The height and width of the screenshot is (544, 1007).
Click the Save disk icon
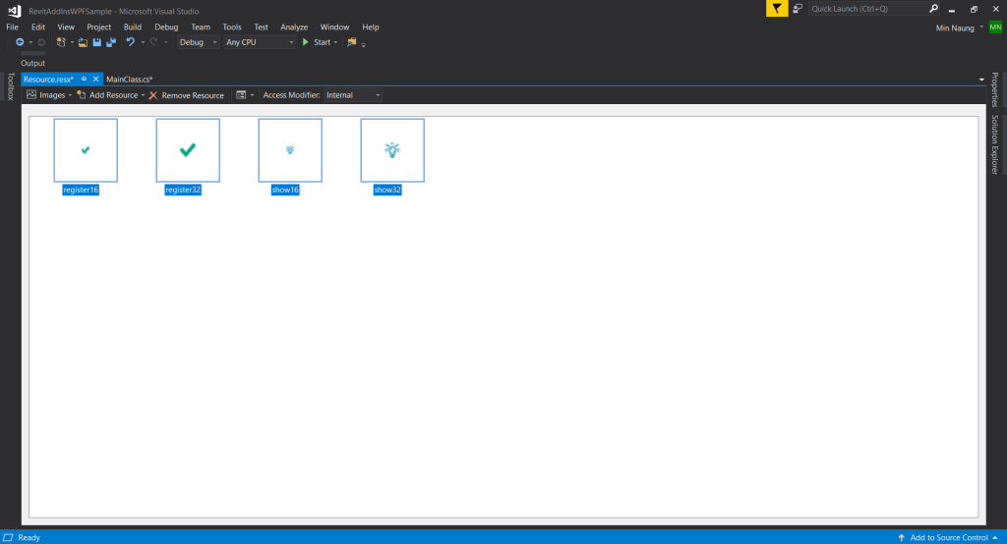[97, 42]
